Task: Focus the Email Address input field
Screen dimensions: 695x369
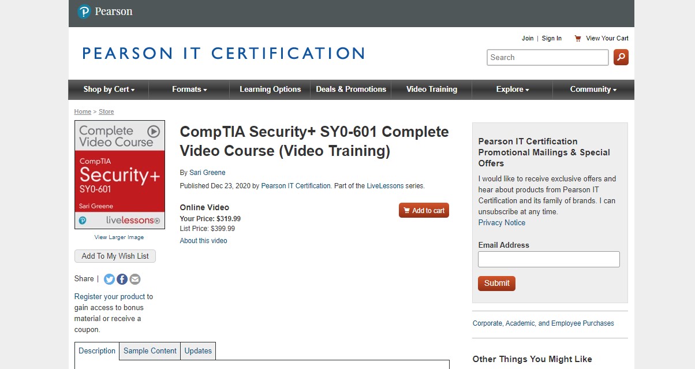Action: (548, 259)
